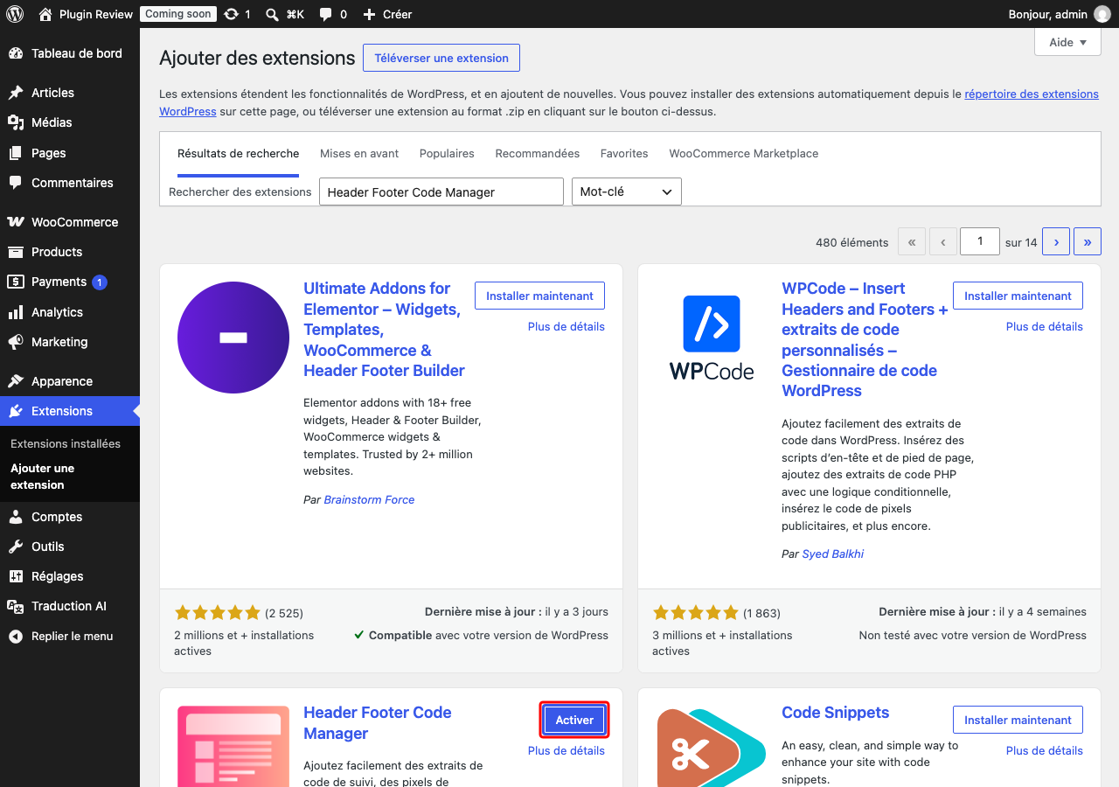Activate Header Footer Code Manager
Image resolution: width=1119 pixels, height=787 pixels.
point(574,720)
